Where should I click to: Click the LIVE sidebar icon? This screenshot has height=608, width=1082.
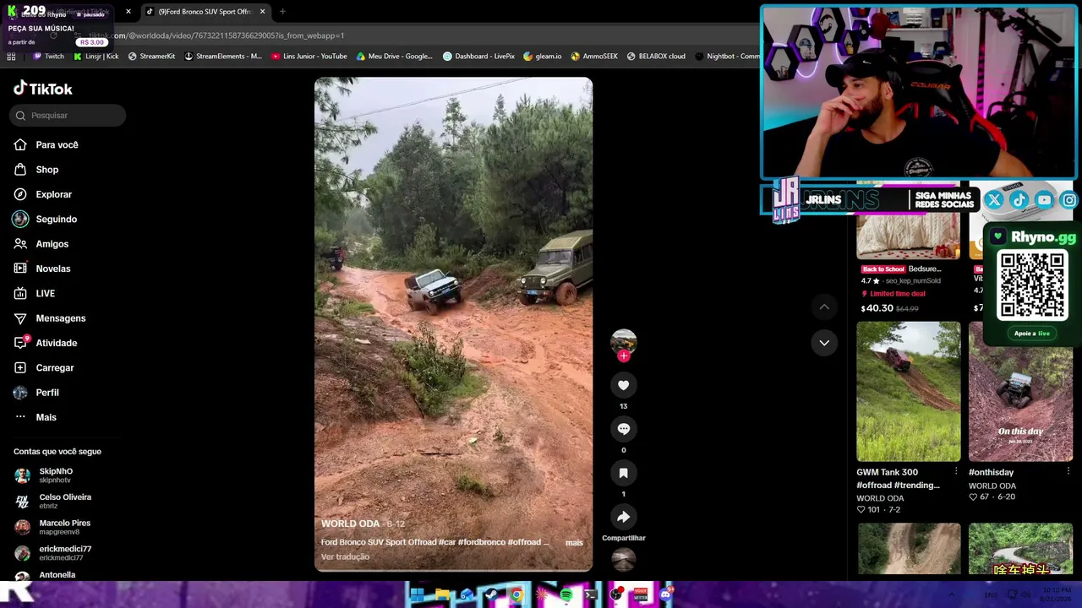click(x=20, y=294)
